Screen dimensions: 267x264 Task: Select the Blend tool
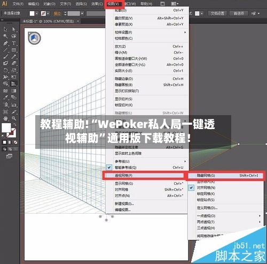[14, 97]
